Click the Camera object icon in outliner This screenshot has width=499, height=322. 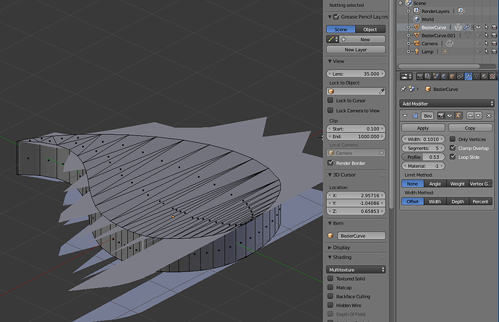click(417, 43)
